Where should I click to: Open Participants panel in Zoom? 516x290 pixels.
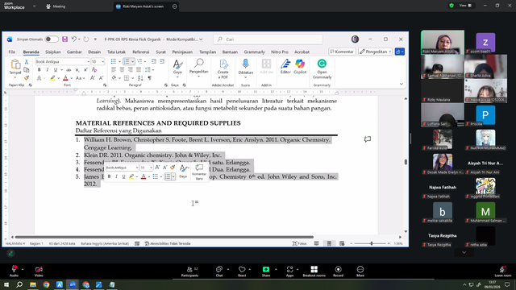pyautogui.click(x=190, y=271)
